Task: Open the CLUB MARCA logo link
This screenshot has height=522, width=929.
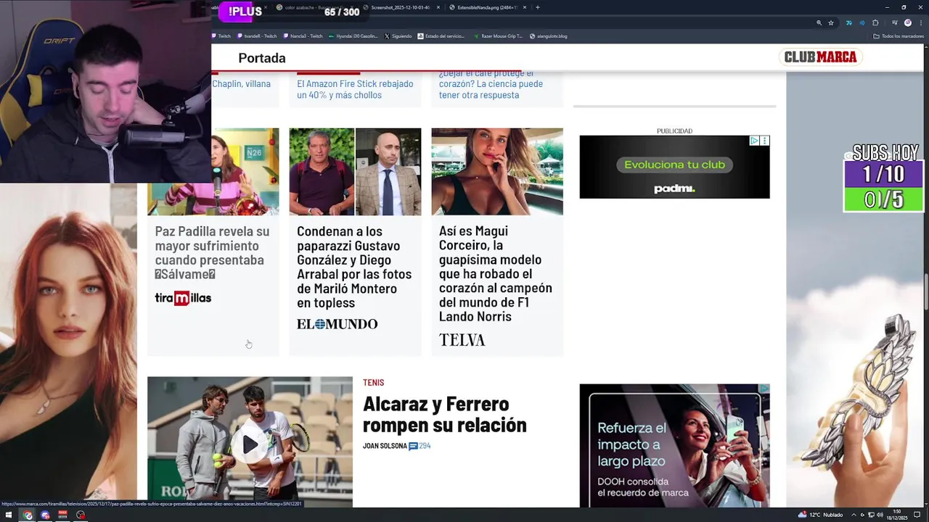Action: click(820, 57)
